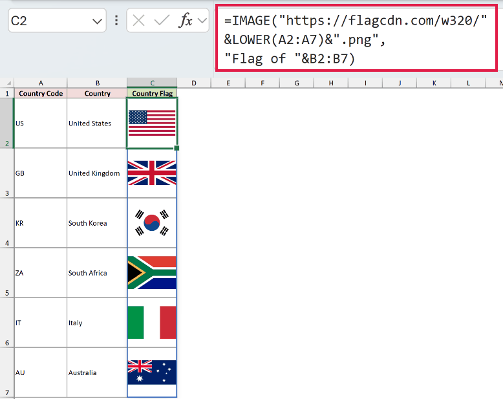The image size is (503, 399).
Task: Select column G header
Action: [297, 83]
